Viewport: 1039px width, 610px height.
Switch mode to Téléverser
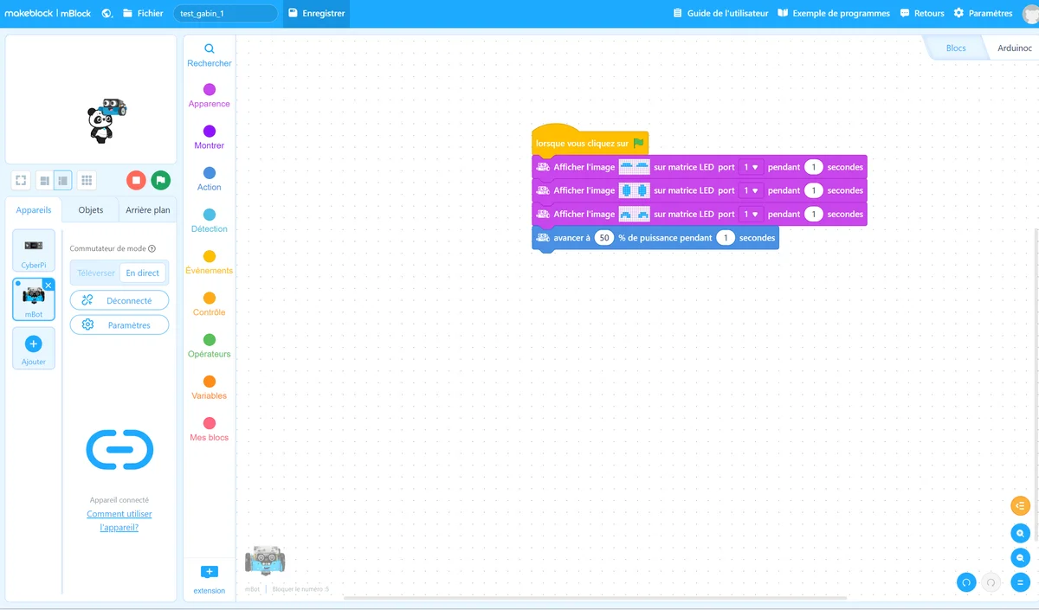[96, 273]
